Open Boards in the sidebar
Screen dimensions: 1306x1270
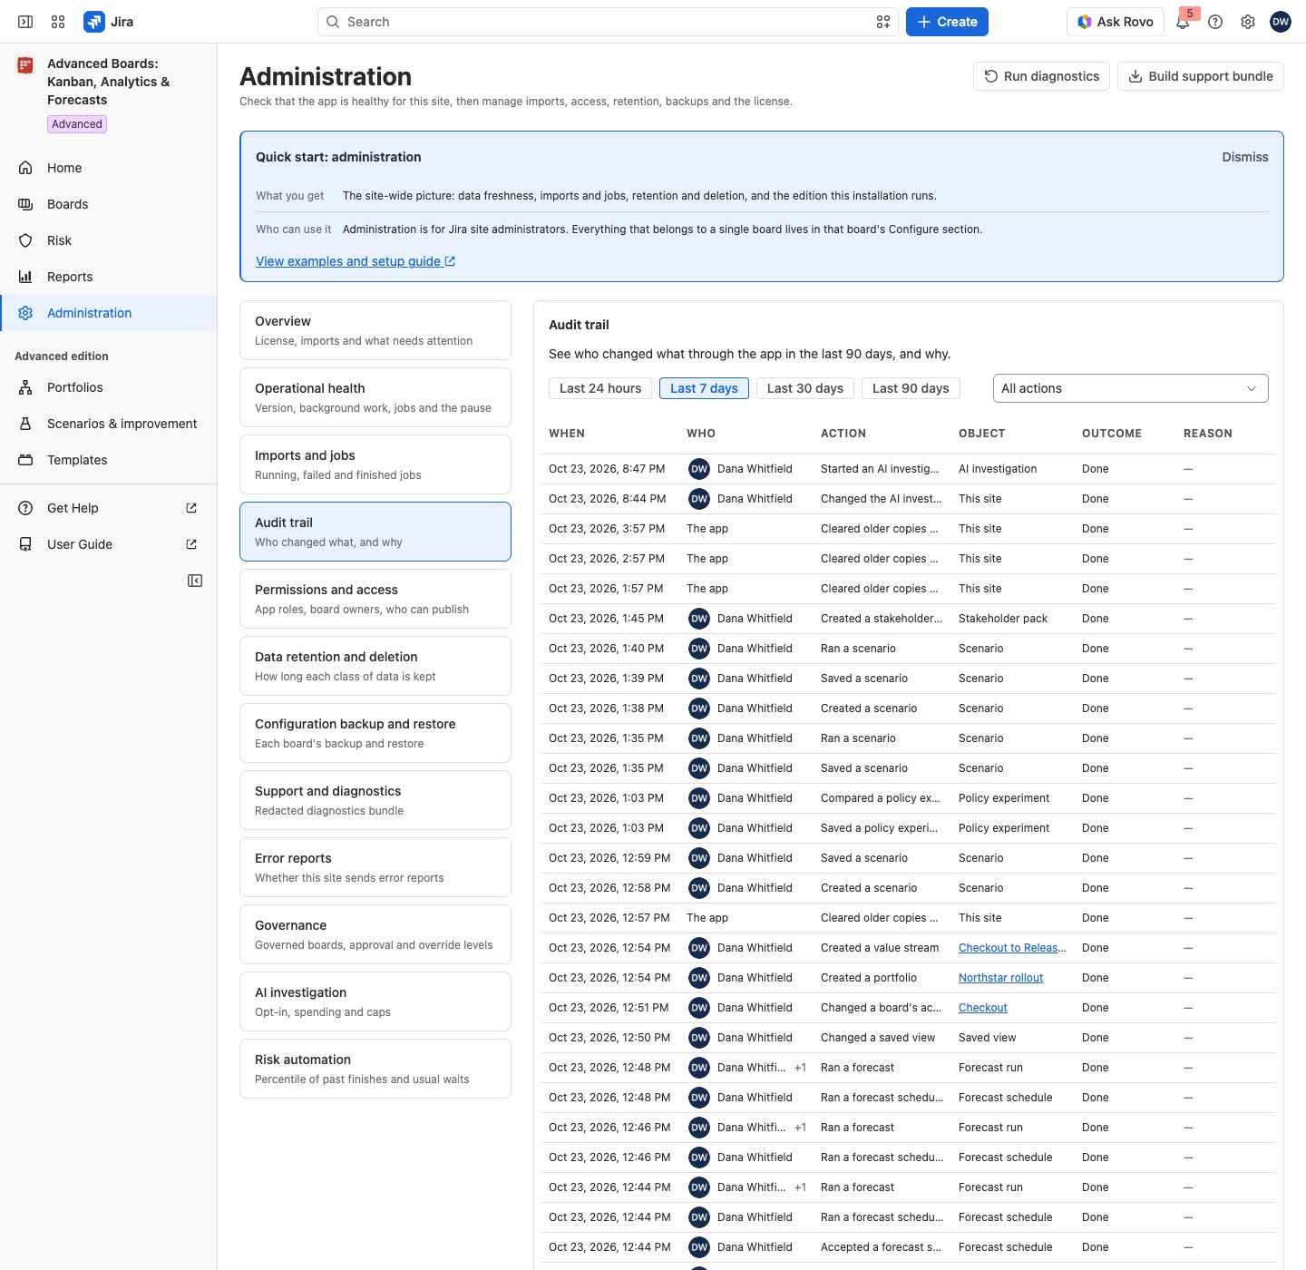109,204
